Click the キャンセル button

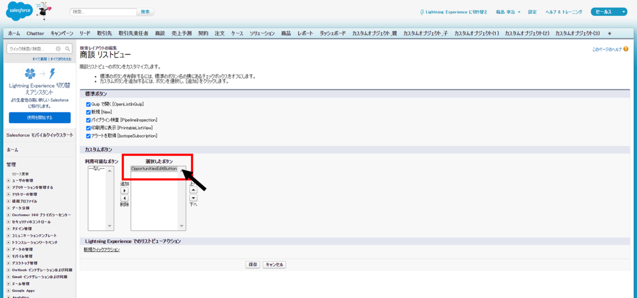tap(274, 265)
